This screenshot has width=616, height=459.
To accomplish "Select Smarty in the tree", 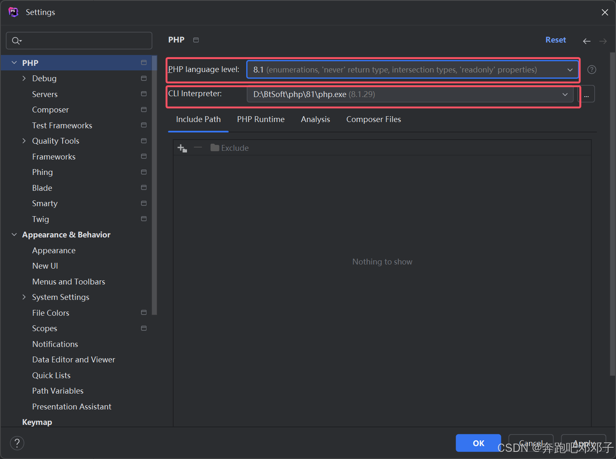I will 45,203.
